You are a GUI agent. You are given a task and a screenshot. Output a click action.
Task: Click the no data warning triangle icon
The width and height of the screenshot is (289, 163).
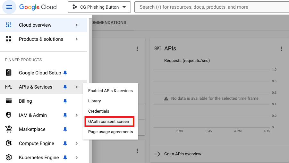166,99
